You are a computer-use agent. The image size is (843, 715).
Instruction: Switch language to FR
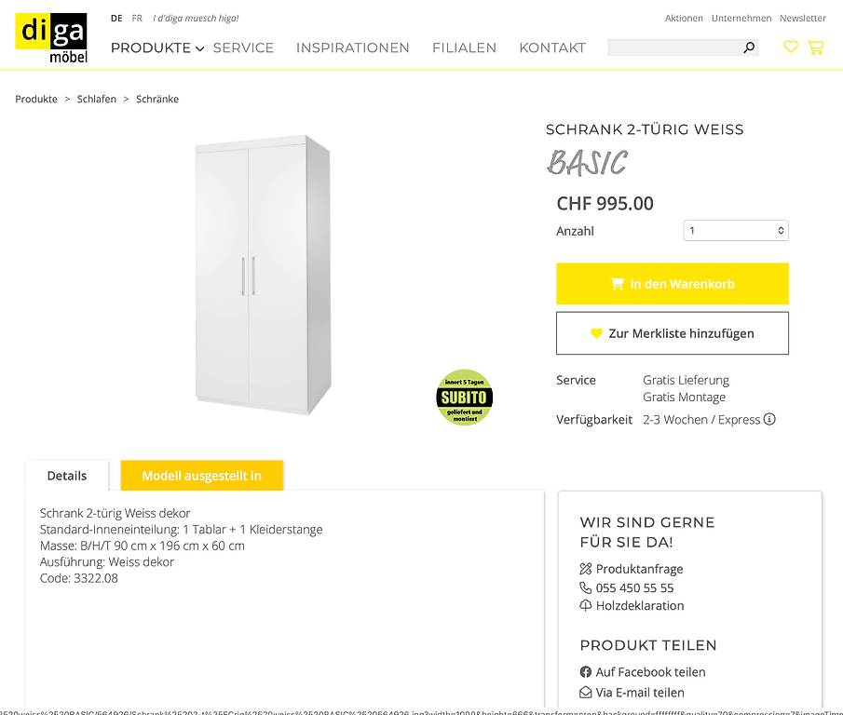137,19
